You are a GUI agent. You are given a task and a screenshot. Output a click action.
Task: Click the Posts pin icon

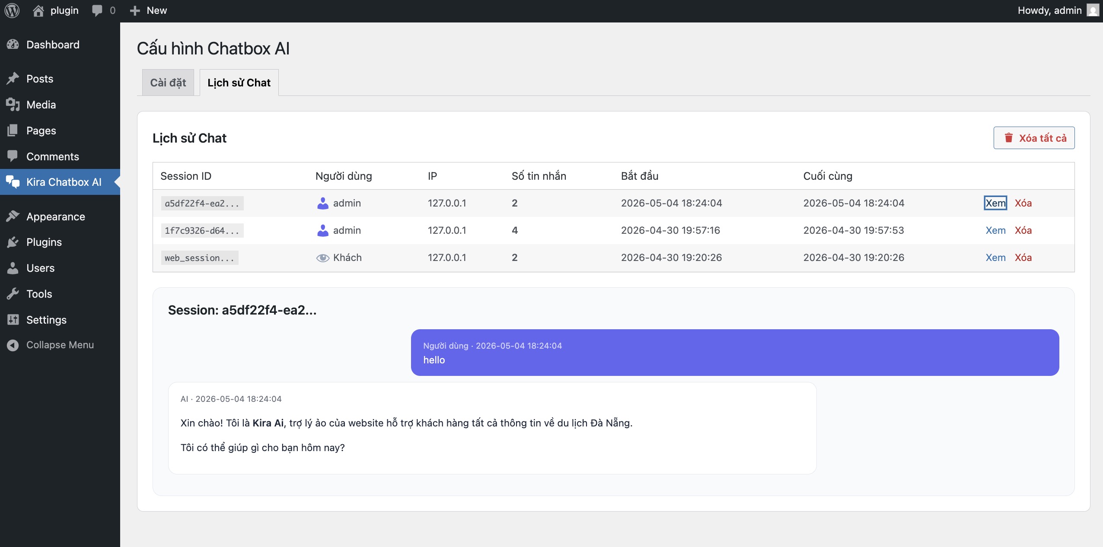(x=13, y=79)
